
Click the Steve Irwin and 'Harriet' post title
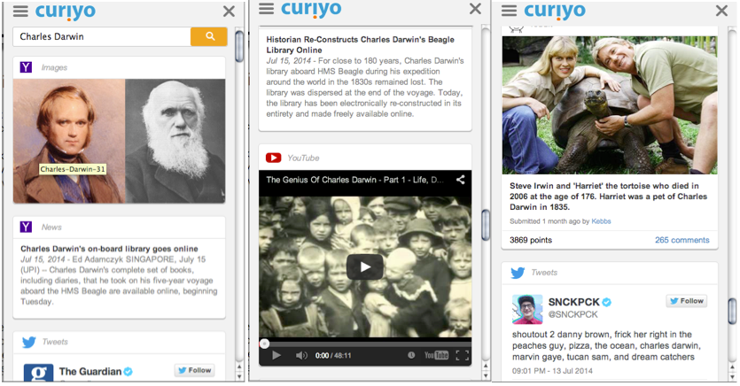point(608,196)
